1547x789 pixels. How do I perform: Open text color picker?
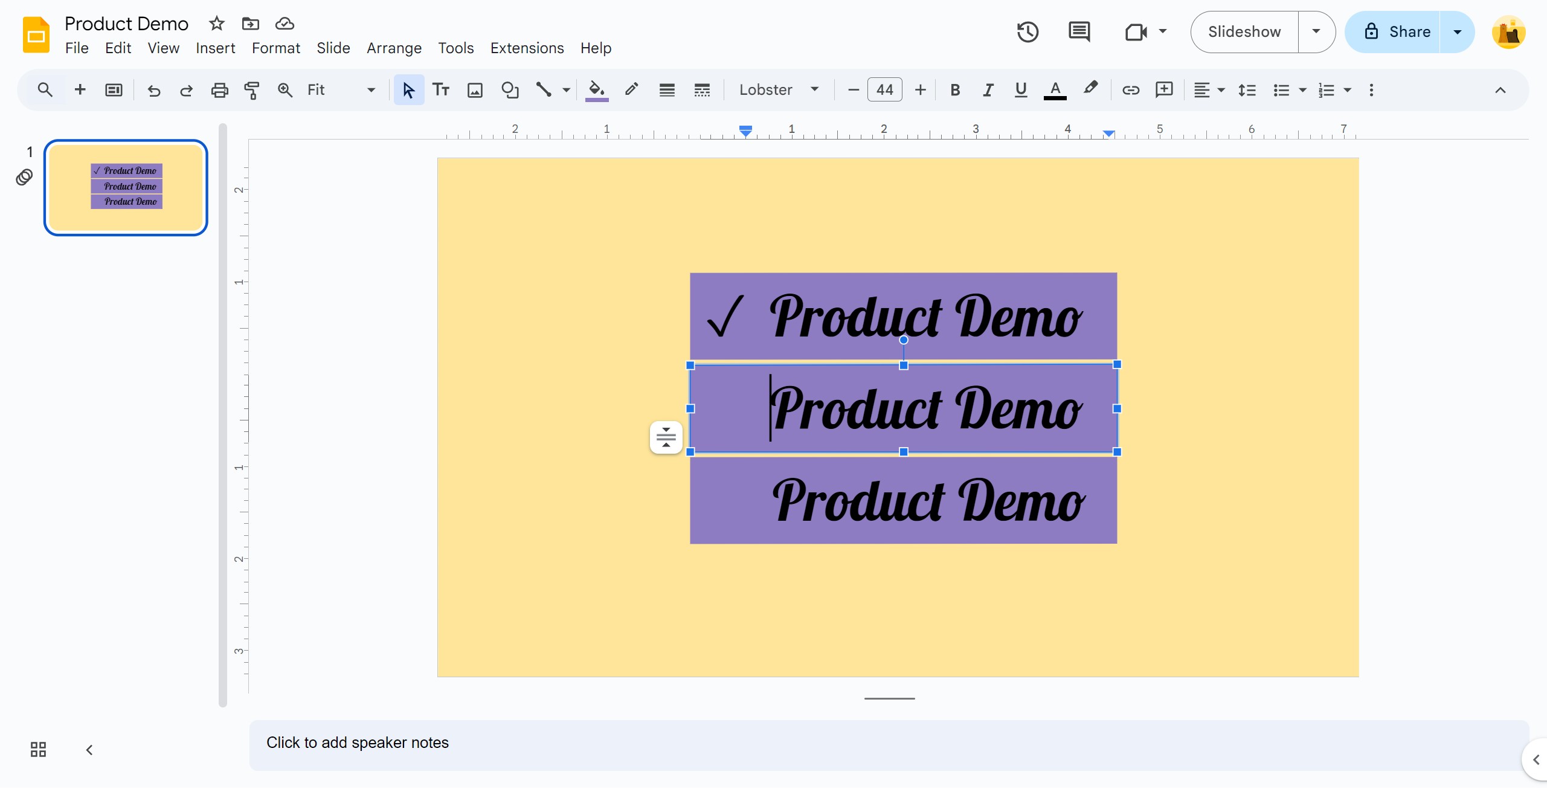click(x=1055, y=90)
